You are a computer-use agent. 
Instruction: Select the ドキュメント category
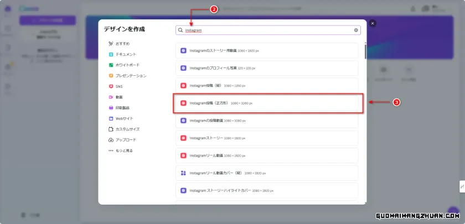122,55
